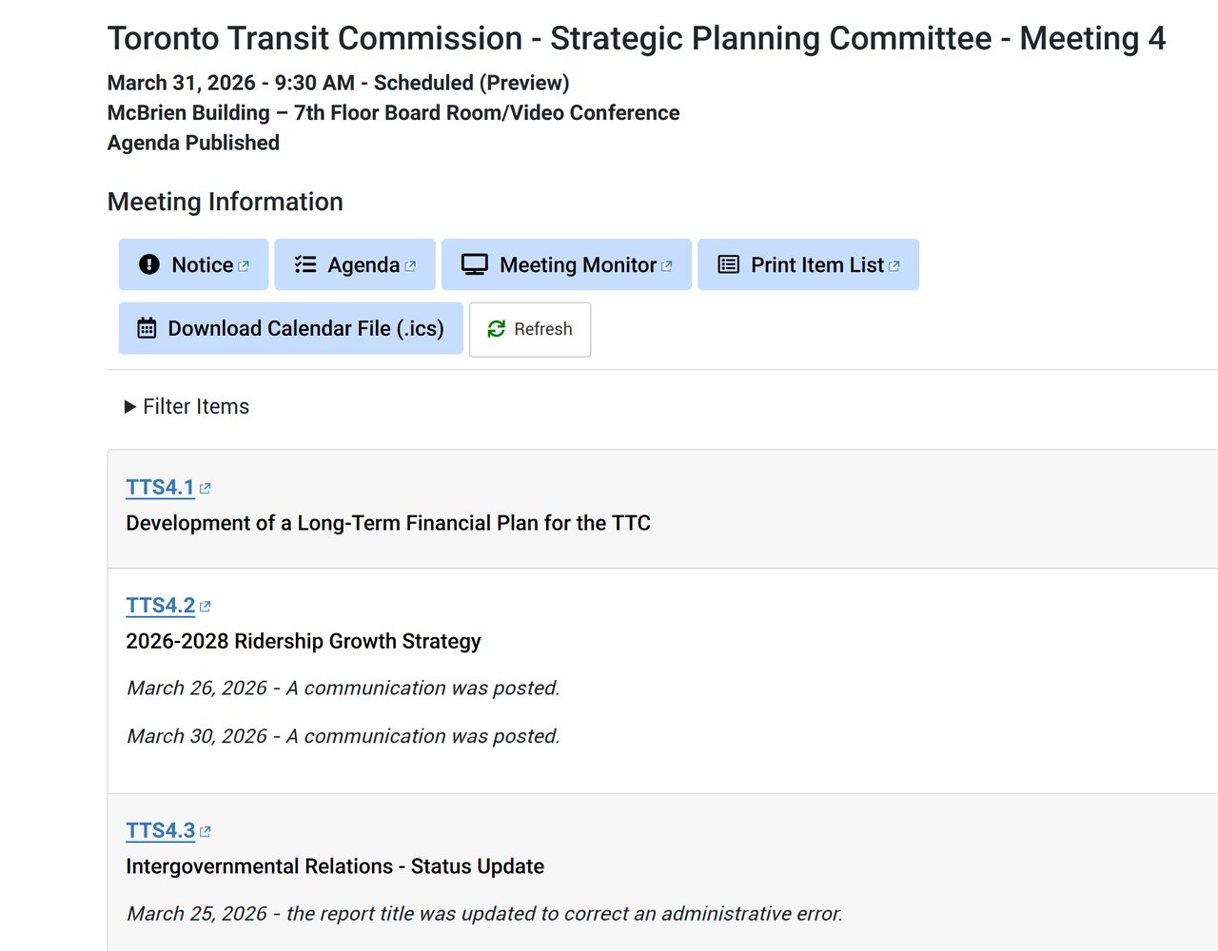Screen dimensions: 1218x951
Task: Click external link icon beside TTS4.2
Action: tap(206, 607)
